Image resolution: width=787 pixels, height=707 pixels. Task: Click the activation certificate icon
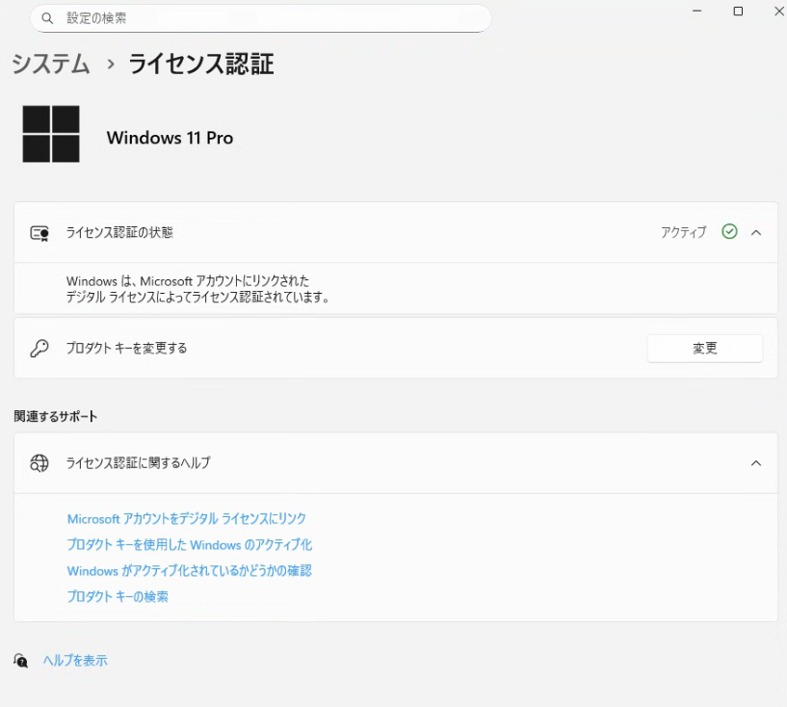(39, 233)
